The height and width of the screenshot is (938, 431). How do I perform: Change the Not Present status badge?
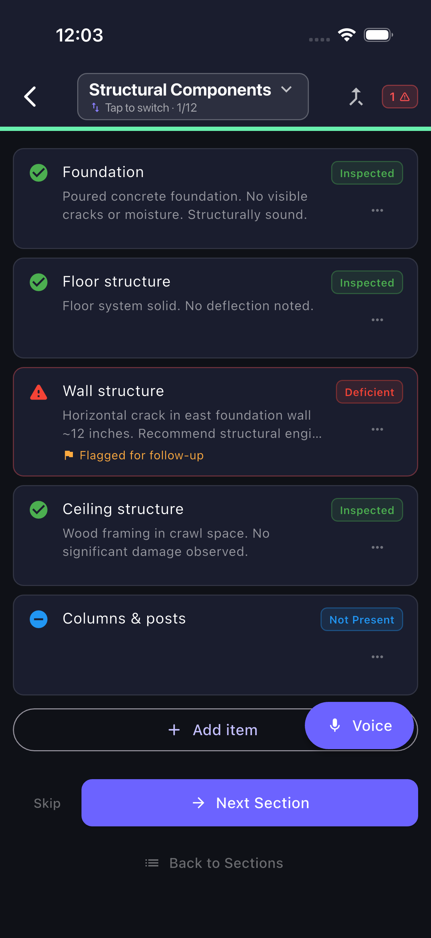coord(362,619)
